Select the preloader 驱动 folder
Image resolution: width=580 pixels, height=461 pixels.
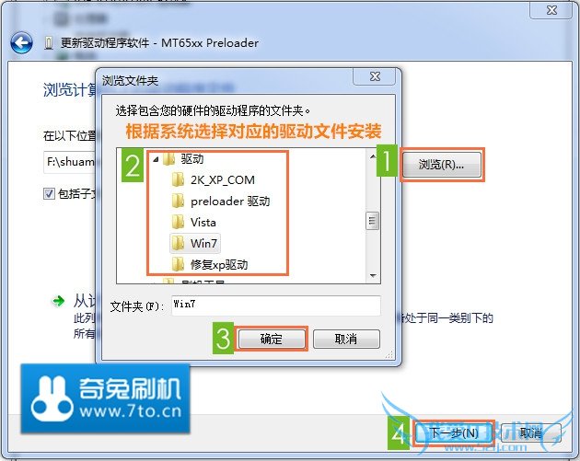pyautogui.click(x=221, y=202)
